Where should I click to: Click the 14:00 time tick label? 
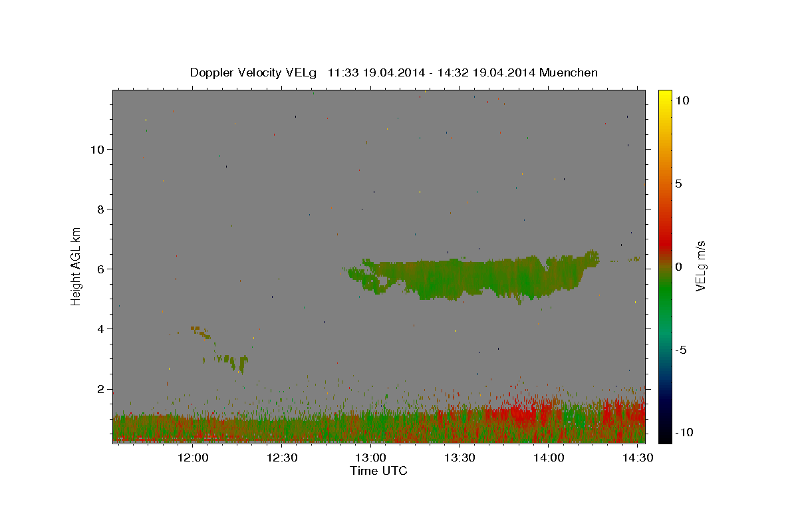click(549, 458)
